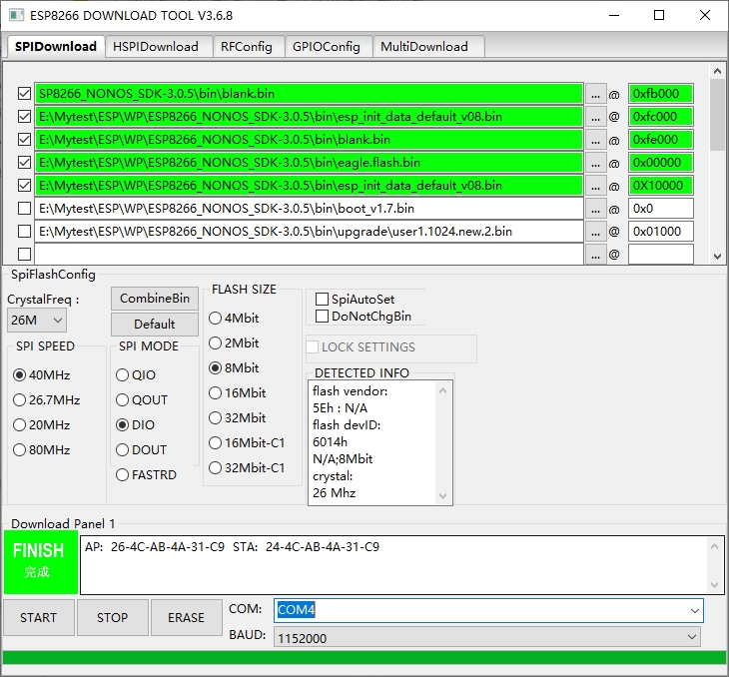Select 32Mbit-C1 flash size
The width and height of the screenshot is (729, 677).
point(247,467)
